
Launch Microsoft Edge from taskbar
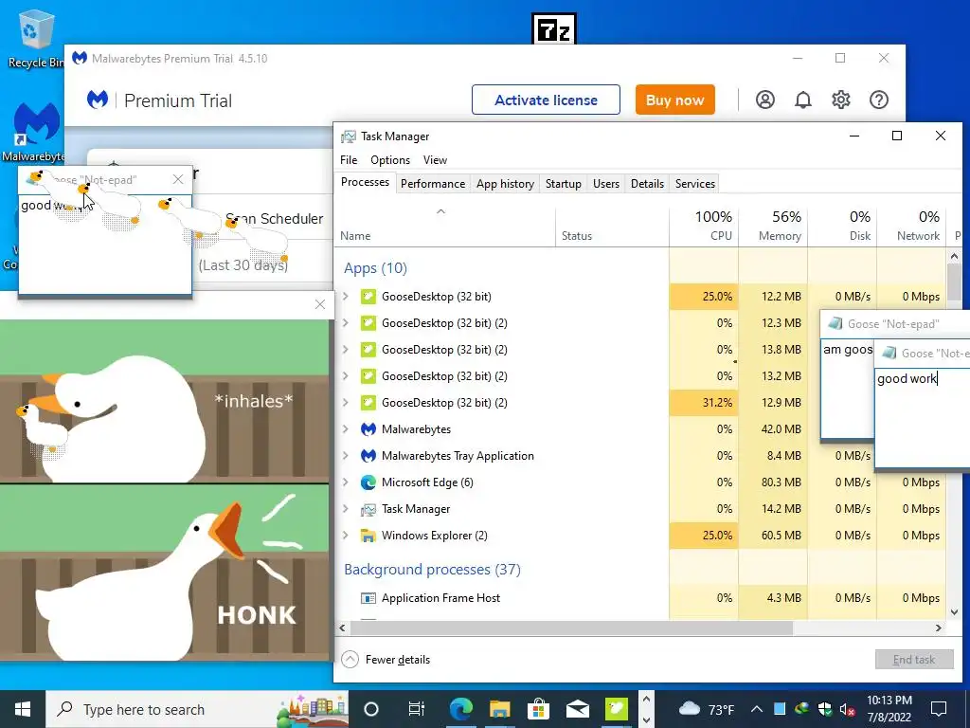pos(461,709)
